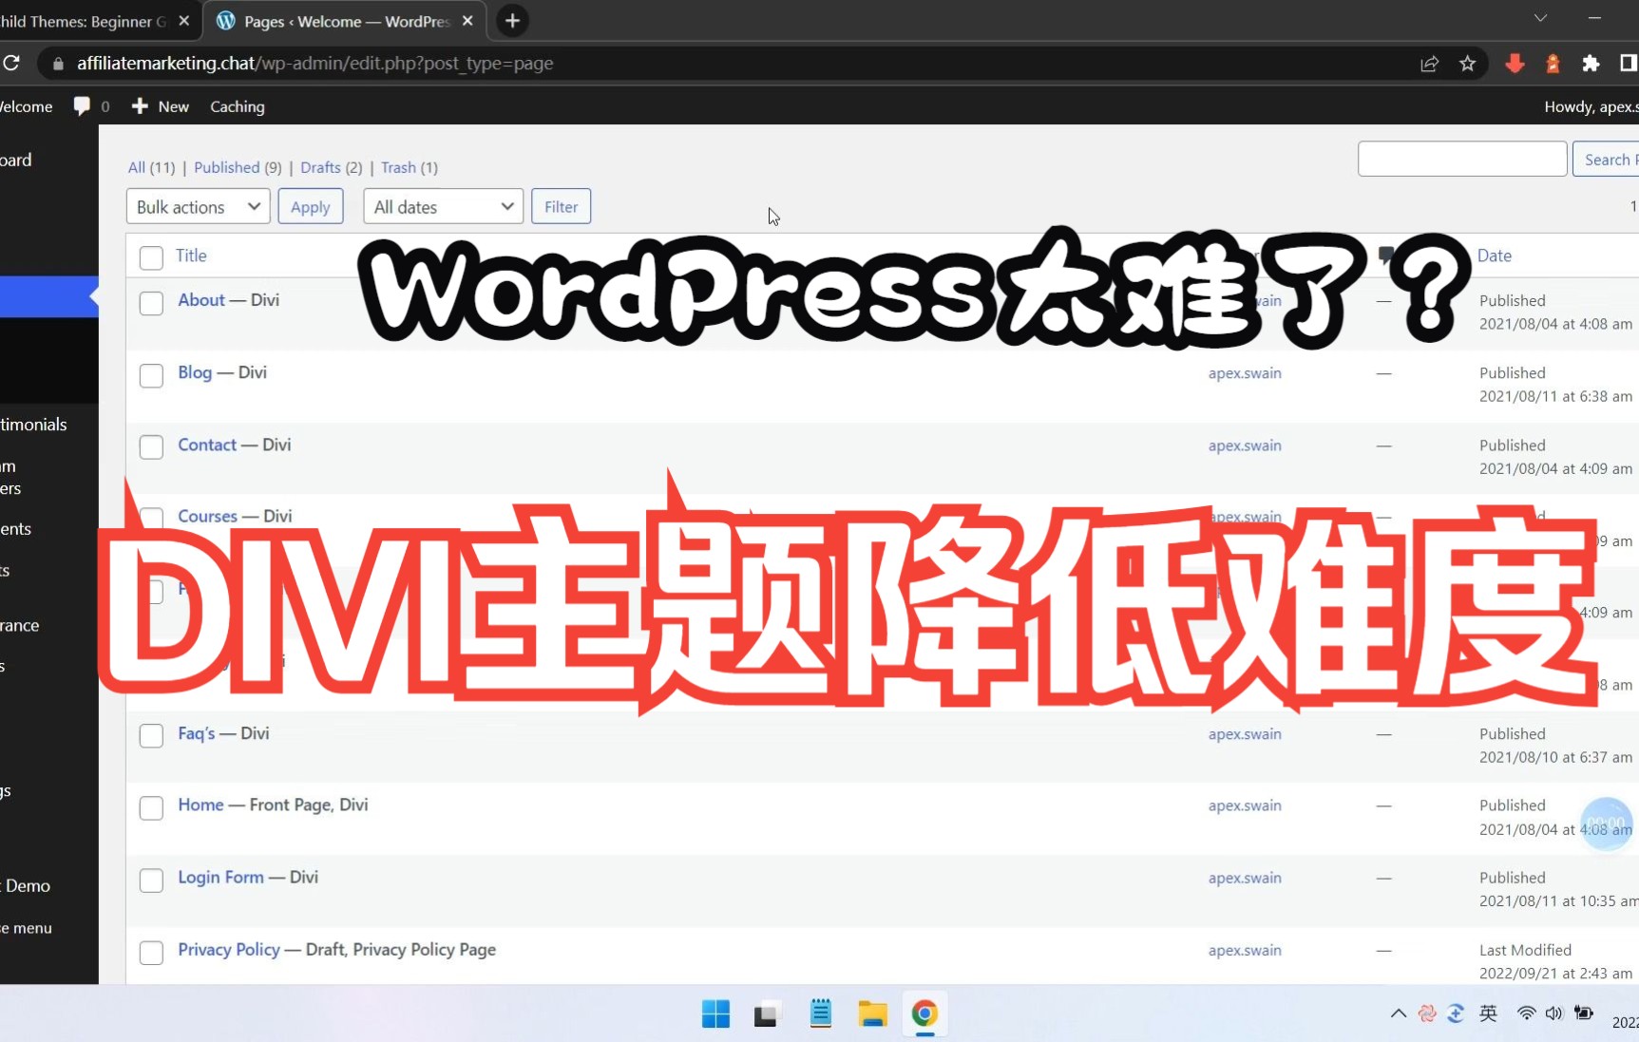Bookmark this page with the star icon
1639x1042 pixels.
coord(1467,63)
